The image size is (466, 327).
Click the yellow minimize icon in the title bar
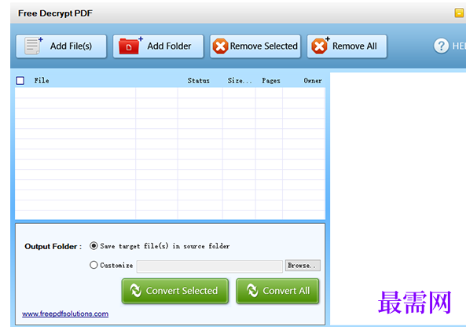pyautogui.click(x=459, y=13)
